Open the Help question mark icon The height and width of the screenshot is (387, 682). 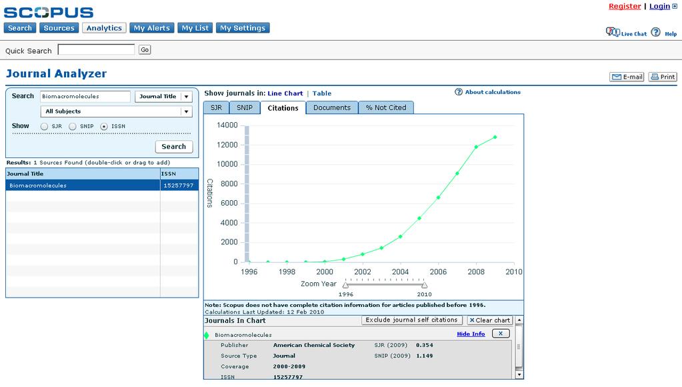pyautogui.click(x=655, y=32)
